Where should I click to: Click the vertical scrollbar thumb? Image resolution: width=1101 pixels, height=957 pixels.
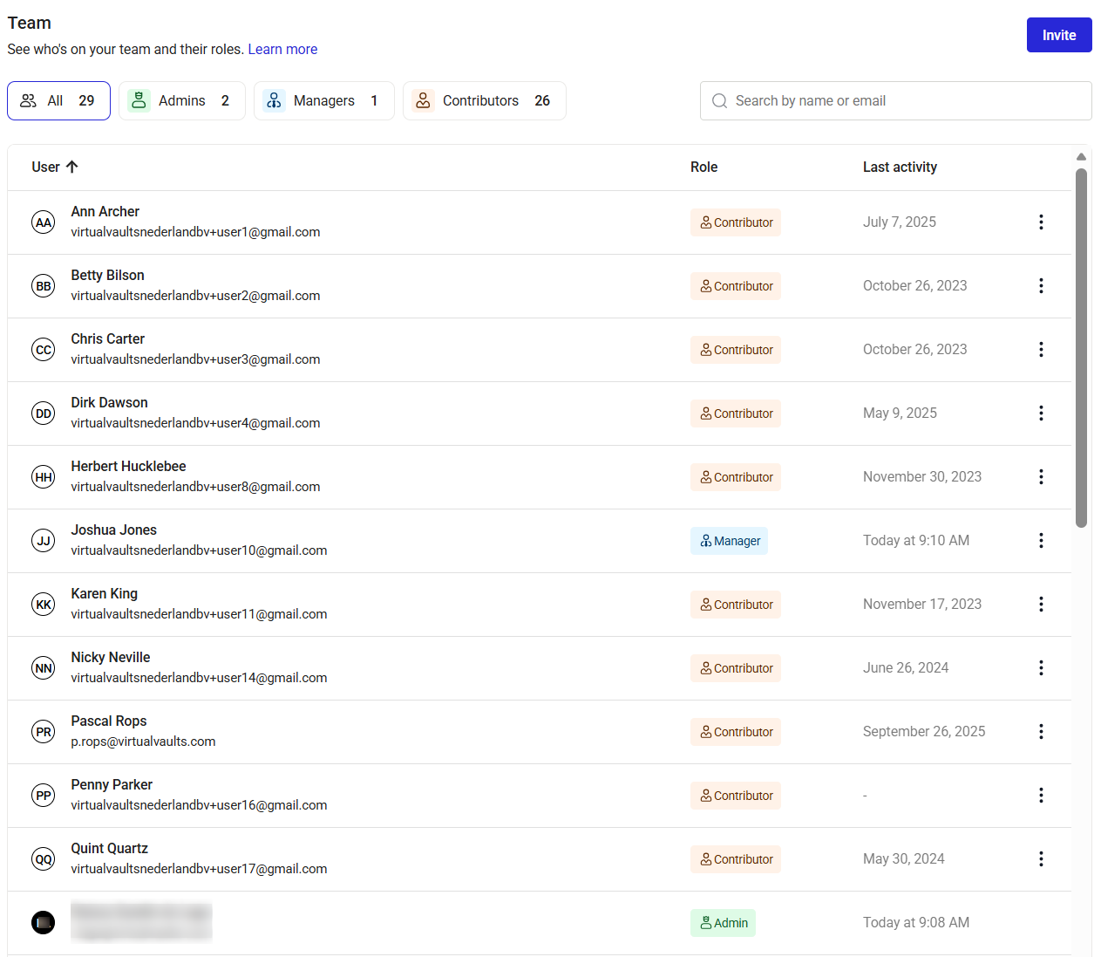1081,348
